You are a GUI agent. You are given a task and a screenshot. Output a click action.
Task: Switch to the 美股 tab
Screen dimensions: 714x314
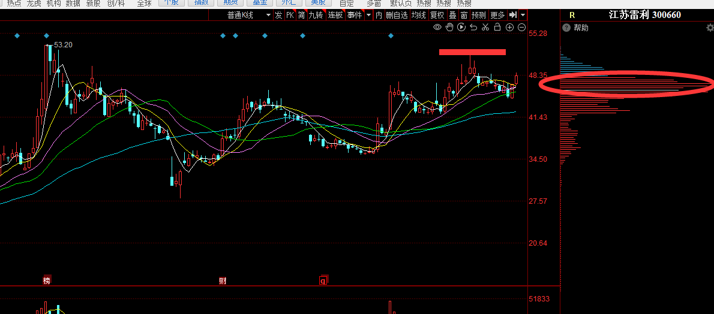(318, 3)
